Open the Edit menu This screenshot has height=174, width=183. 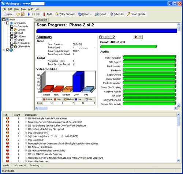click(x=10, y=9)
